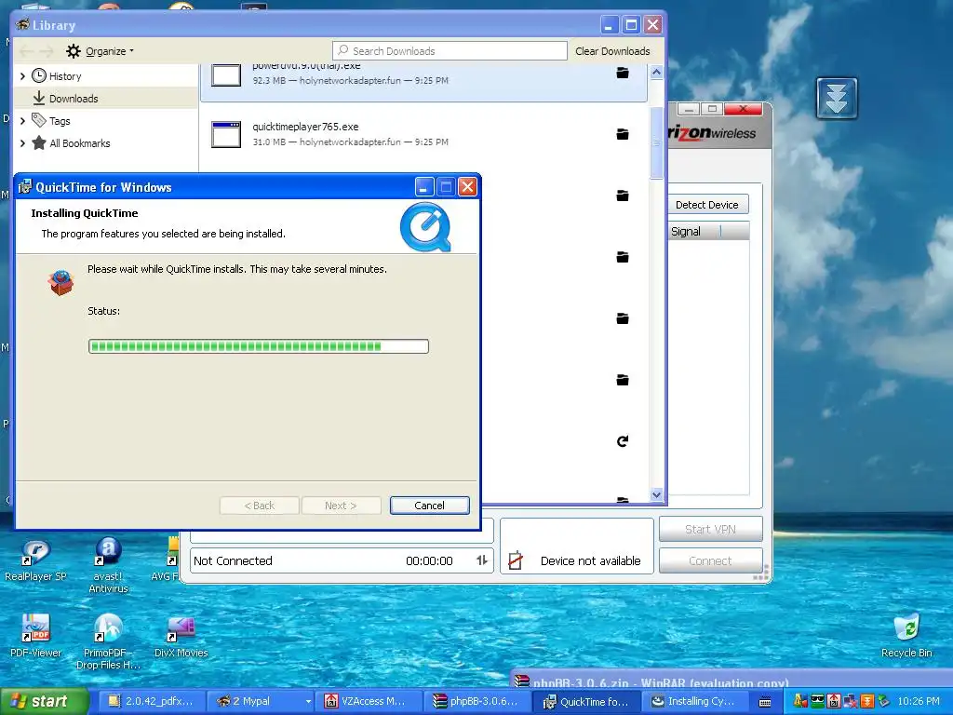Click the All Bookmarks star icon
953x715 pixels.
[x=39, y=142]
